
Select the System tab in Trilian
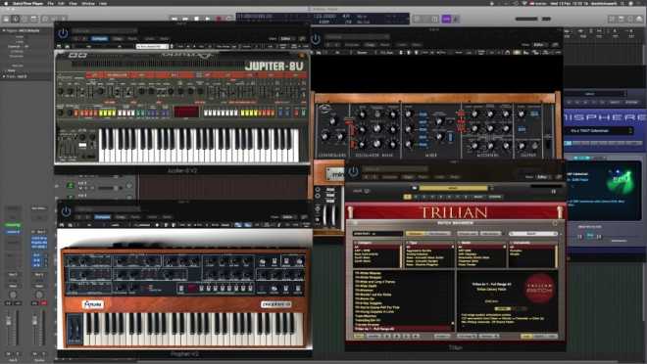pyautogui.click(x=495, y=197)
